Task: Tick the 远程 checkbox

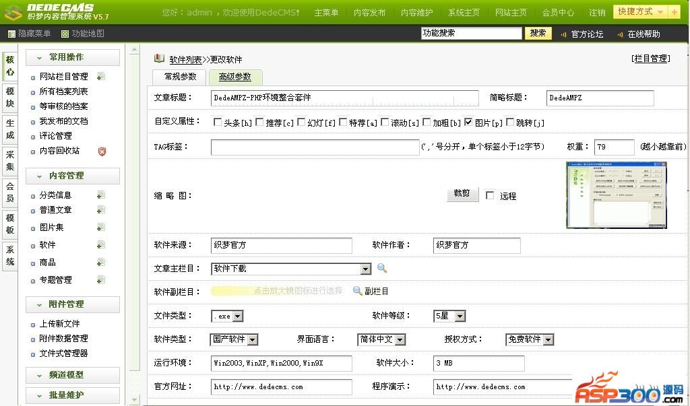Action: 490,196
